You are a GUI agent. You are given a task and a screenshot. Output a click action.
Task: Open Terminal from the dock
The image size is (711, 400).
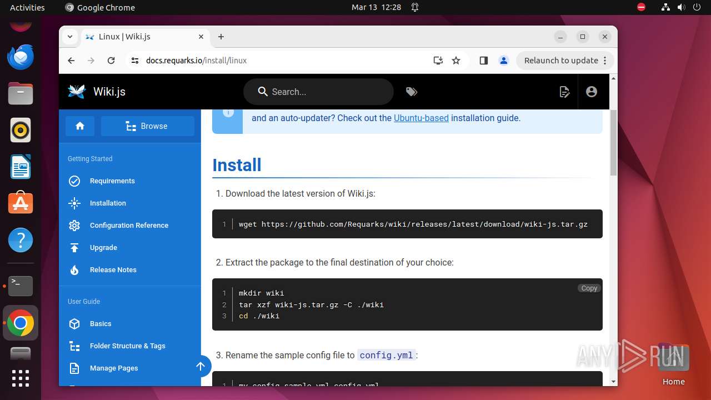pos(21,286)
